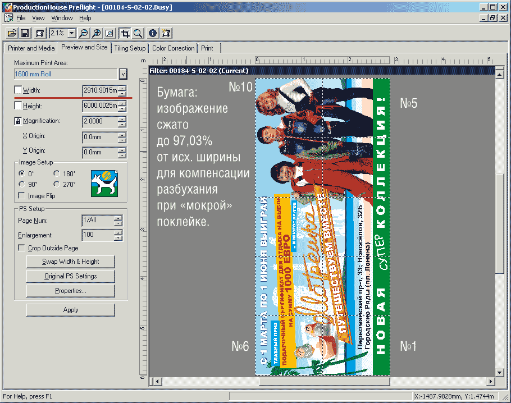Click the Swap Width & Height button
The image size is (511, 403).
click(x=70, y=262)
